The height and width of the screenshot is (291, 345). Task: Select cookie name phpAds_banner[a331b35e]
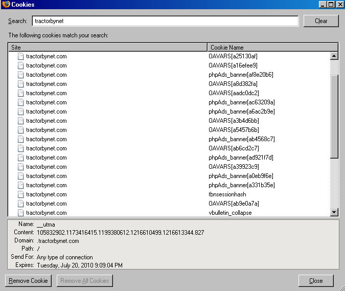click(242, 185)
